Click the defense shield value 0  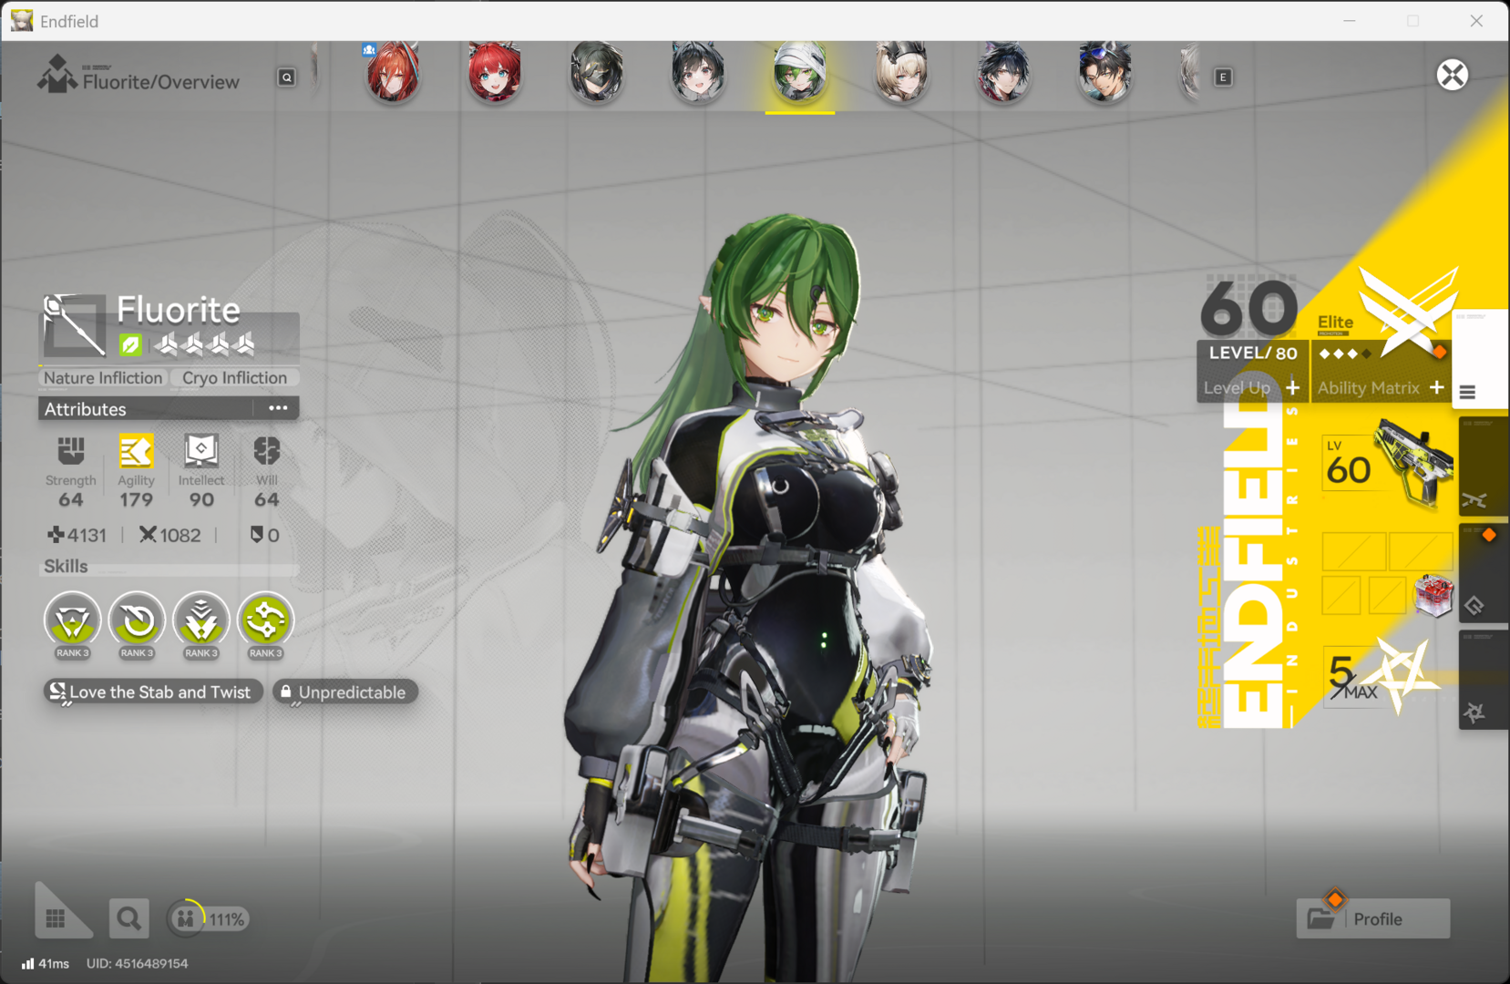tap(264, 535)
